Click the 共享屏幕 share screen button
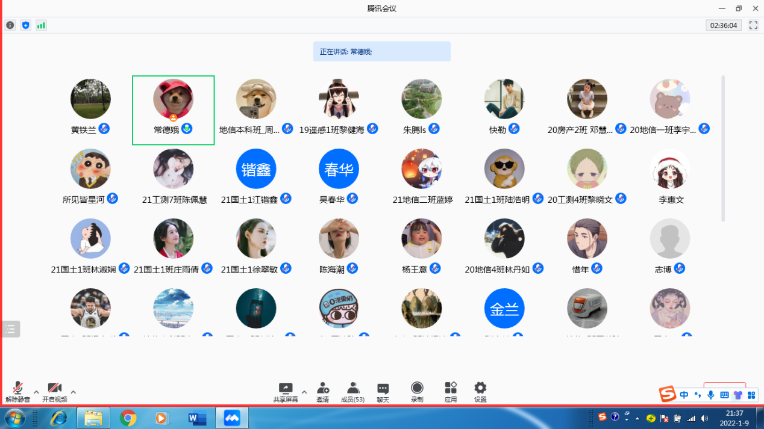Screen dimensions: 764x429 coord(286,392)
